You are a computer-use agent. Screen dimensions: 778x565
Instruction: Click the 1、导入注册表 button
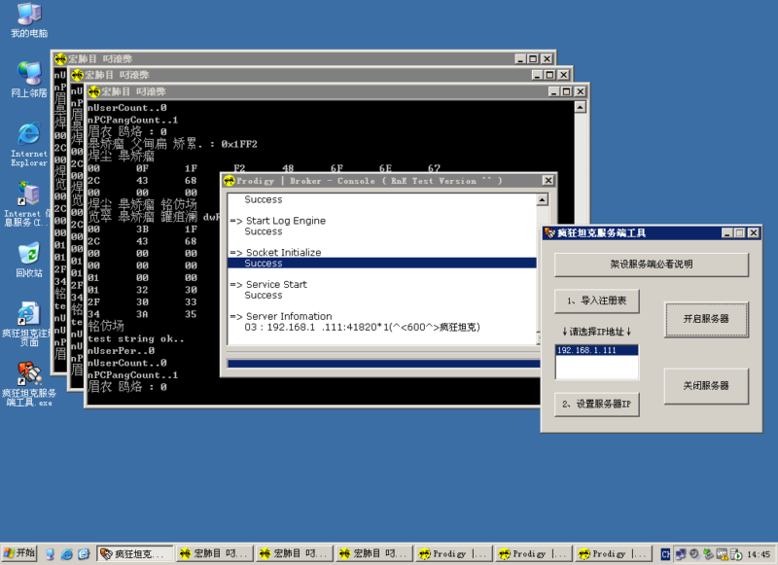point(597,301)
